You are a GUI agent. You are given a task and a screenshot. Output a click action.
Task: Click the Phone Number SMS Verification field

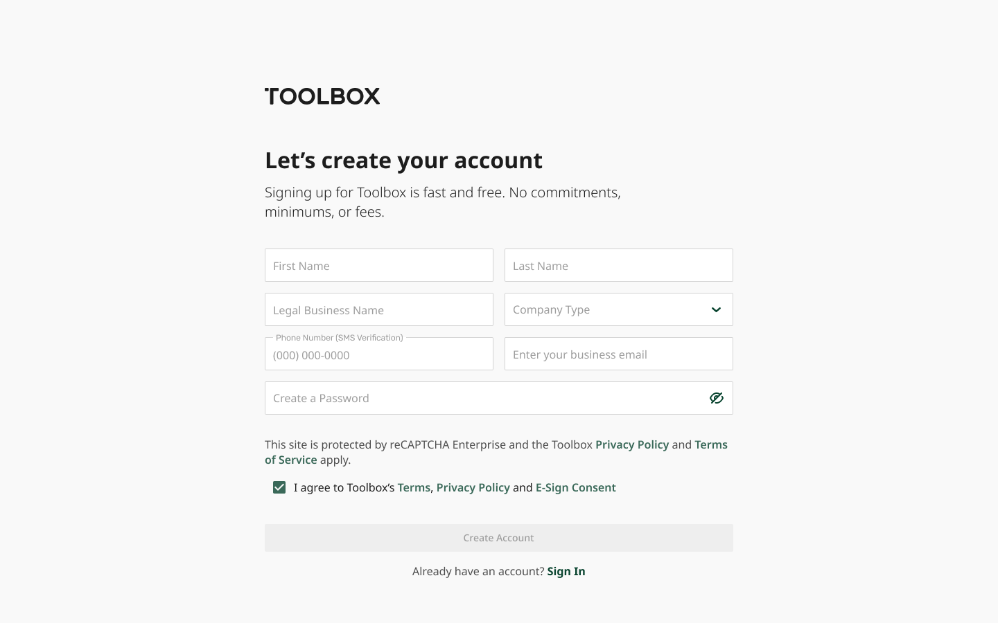coord(379,354)
